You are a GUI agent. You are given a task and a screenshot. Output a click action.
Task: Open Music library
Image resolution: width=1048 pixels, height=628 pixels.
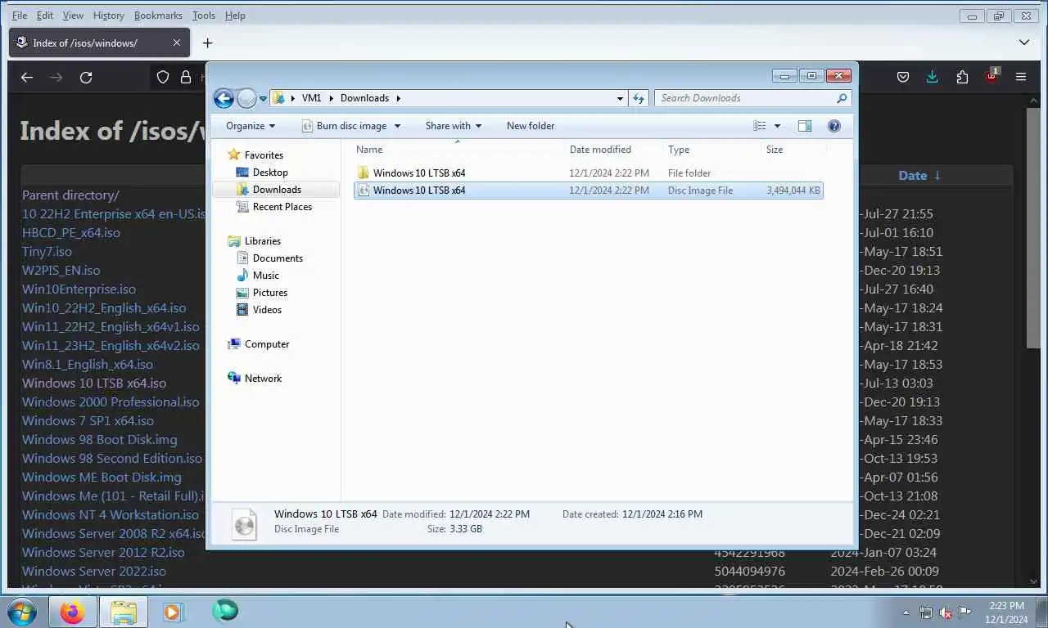coord(265,276)
